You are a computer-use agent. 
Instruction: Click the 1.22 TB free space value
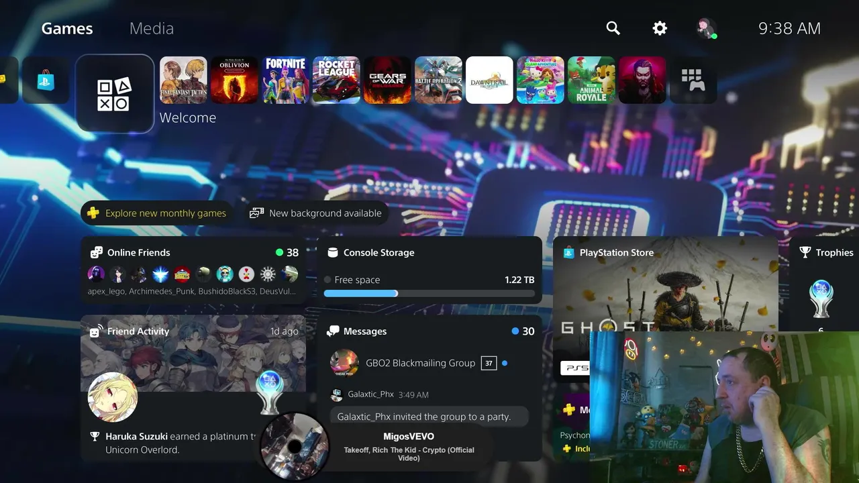pyautogui.click(x=519, y=280)
